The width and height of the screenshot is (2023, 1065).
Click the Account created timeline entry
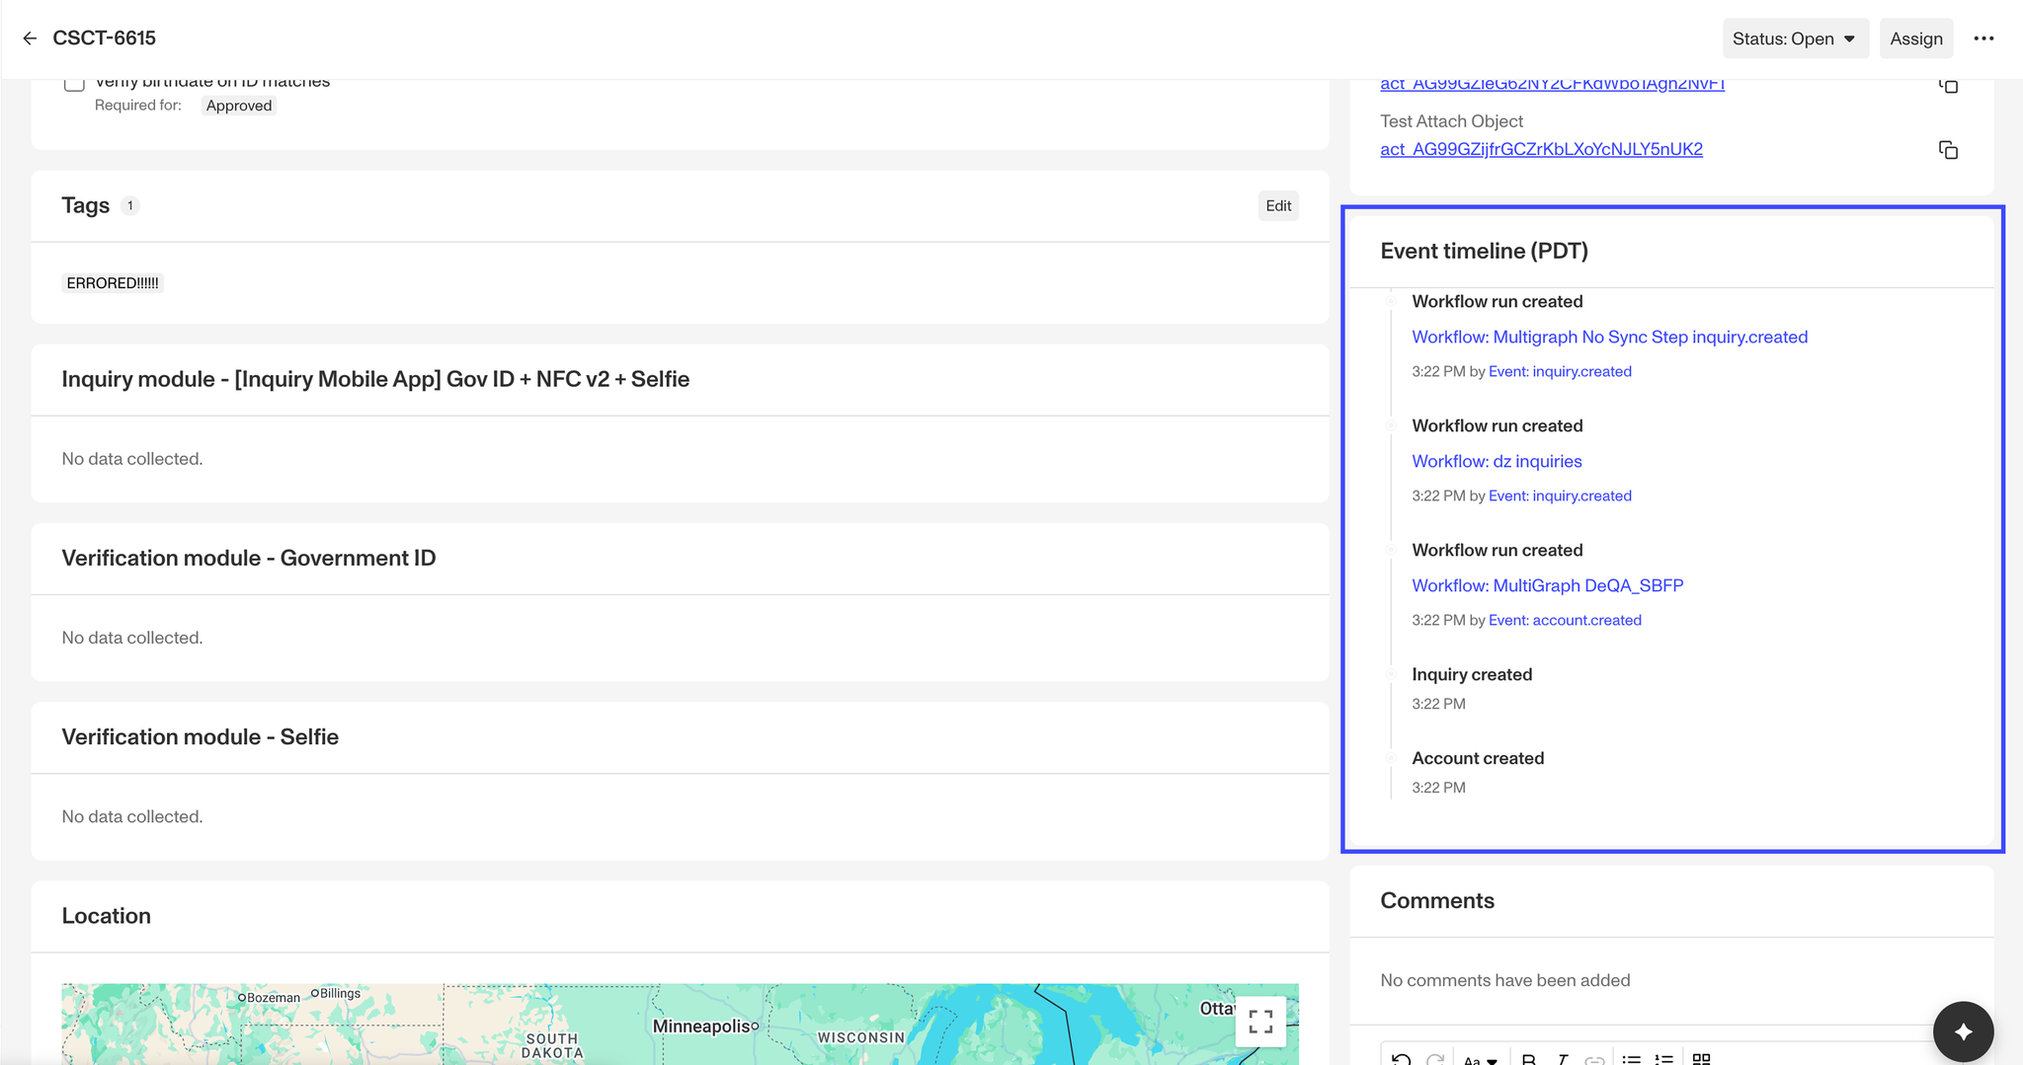point(1478,758)
